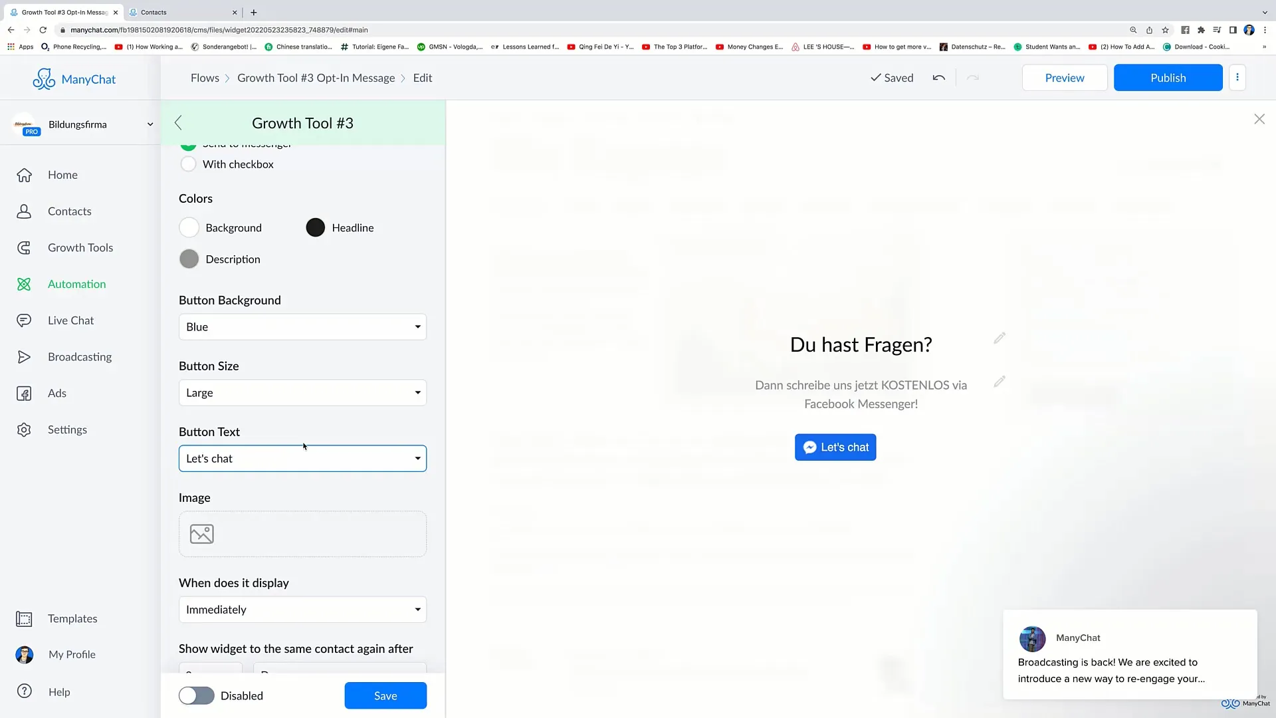This screenshot has height=718, width=1276.
Task: Open Flows menu item
Action: (x=204, y=77)
